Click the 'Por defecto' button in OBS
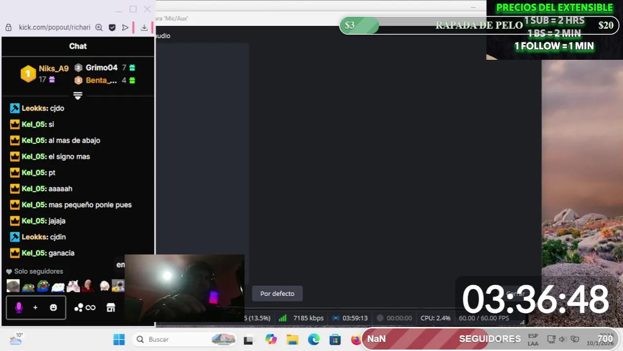 tap(277, 293)
